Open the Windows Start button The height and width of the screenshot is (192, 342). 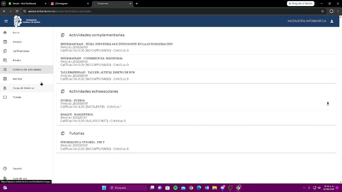coord(104,188)
